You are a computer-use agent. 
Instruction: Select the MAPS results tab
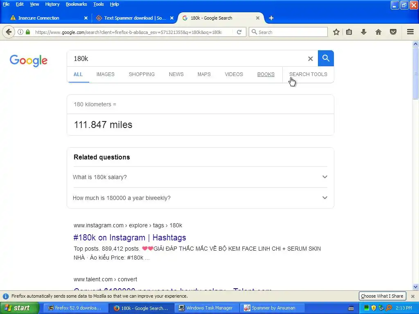click(204, 74)
